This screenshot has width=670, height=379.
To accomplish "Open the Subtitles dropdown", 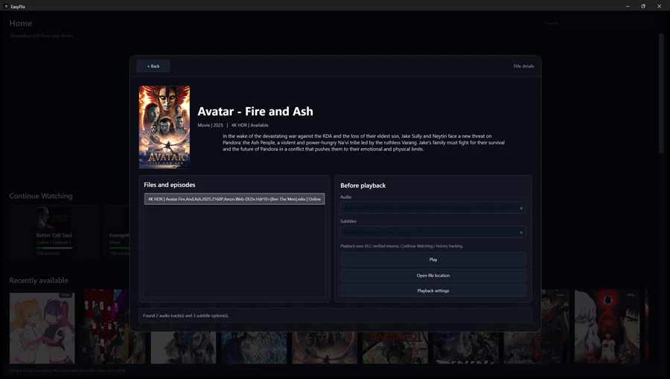I will [x=433, y=232].
